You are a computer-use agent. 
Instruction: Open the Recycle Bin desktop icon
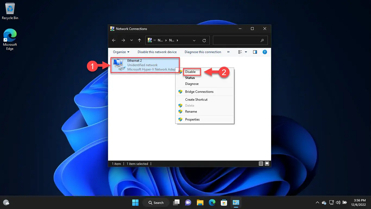click(x=10, y=11)
